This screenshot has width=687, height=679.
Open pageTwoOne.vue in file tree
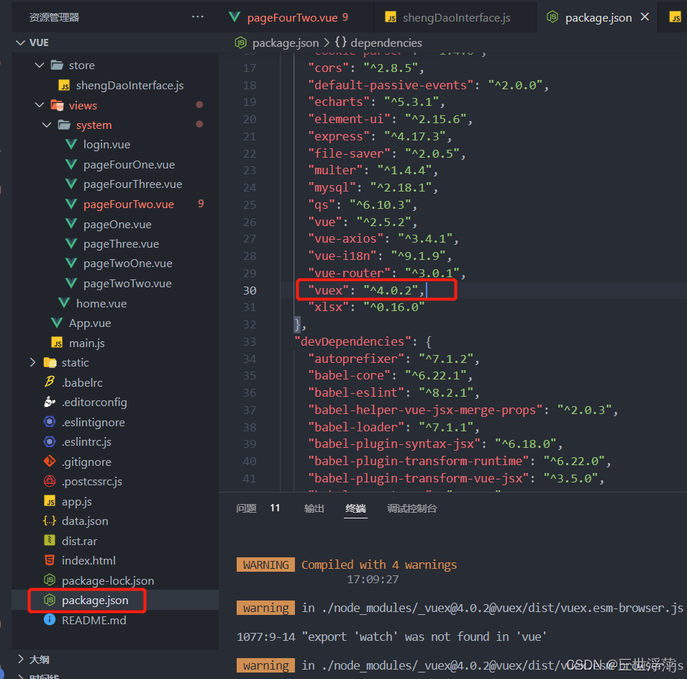pyautogui.click(x=128, y=264)
